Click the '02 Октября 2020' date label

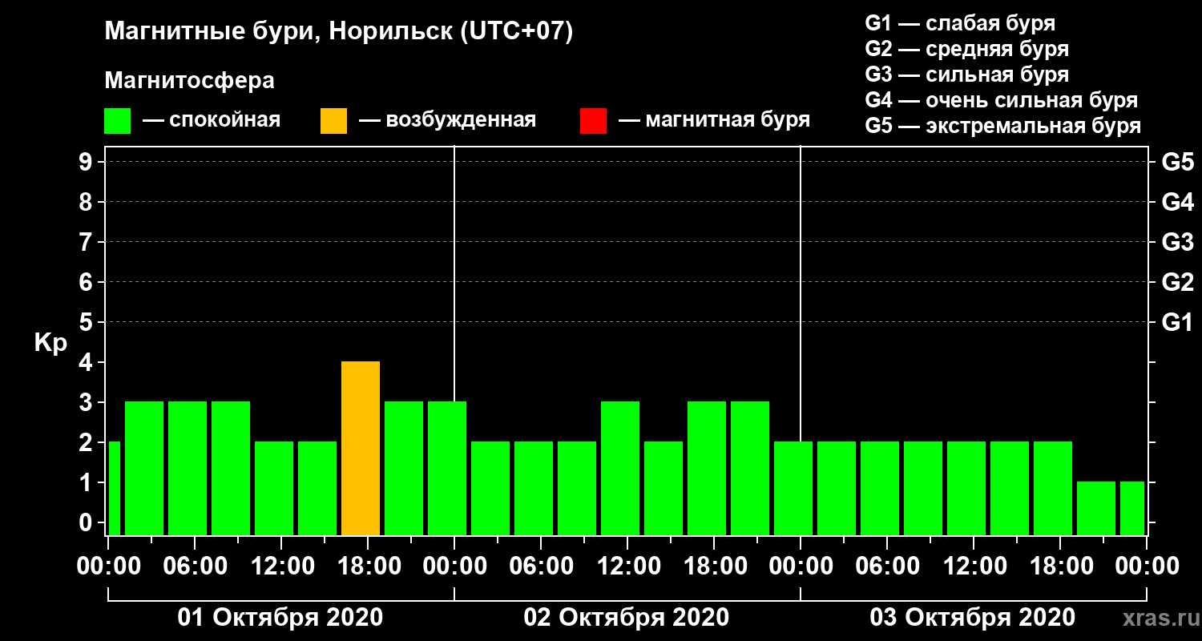pos(627,618)
